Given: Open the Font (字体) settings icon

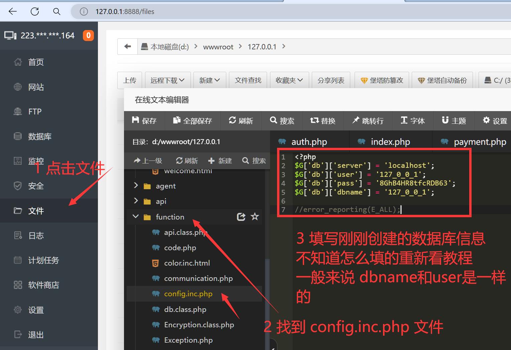Looking at the screenshot, I should 404,120.
